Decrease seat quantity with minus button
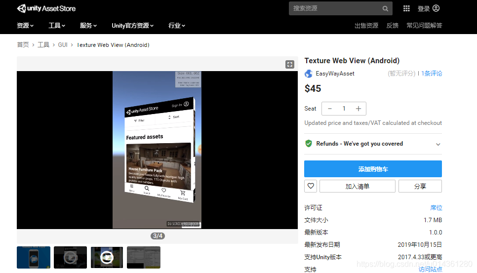477x273 pixels. click(x=330, y=109)
